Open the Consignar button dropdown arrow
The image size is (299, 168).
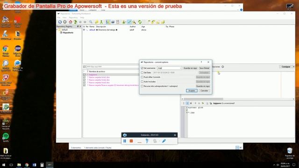[x=293, y=67]
